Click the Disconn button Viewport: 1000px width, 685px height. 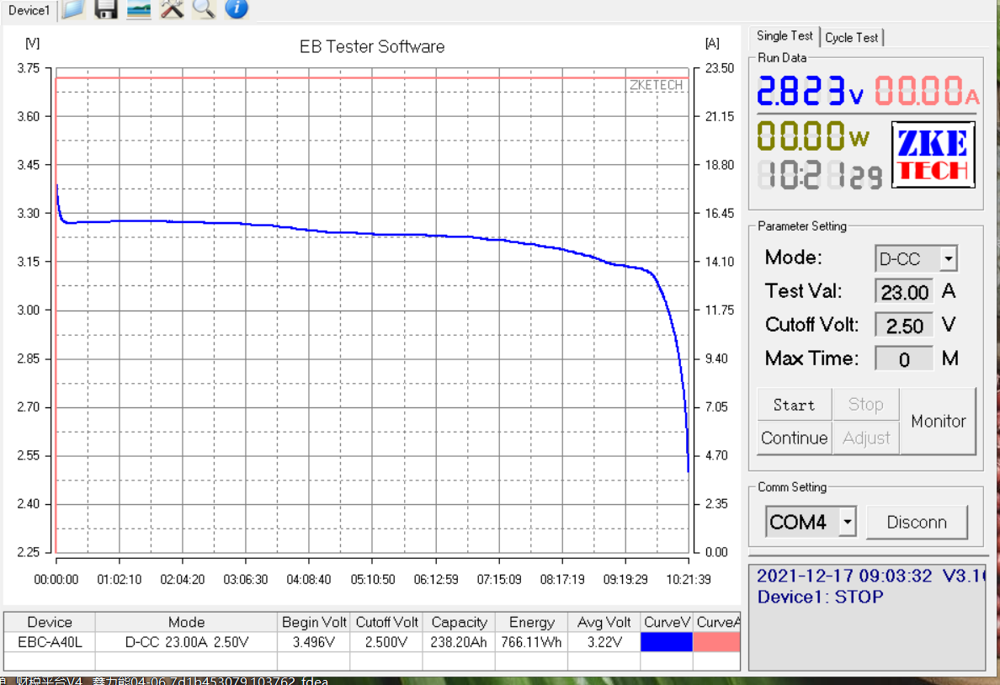[x=916, y=523]
